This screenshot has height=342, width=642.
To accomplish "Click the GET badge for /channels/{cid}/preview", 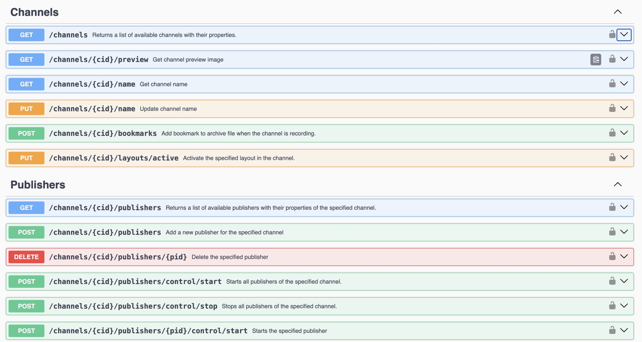I will click(x=26, y=60).
